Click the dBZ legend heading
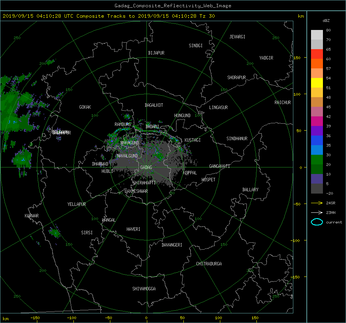This screenshot has height=323, width=346. pyautogui.click(x=326, y=21)
